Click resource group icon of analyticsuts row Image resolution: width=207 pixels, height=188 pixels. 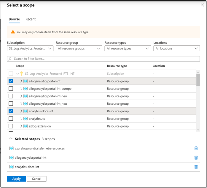[x=26, y=119]
